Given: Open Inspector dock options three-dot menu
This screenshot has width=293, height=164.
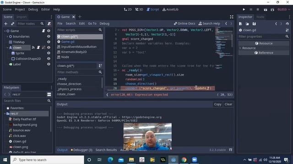Looking at the screenshot, I should tap(290, 17).
